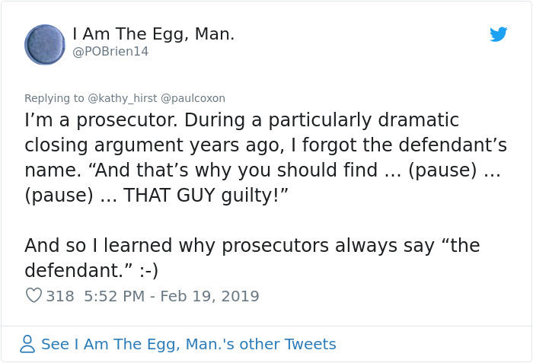Open the round blue profile avatar

44,45
